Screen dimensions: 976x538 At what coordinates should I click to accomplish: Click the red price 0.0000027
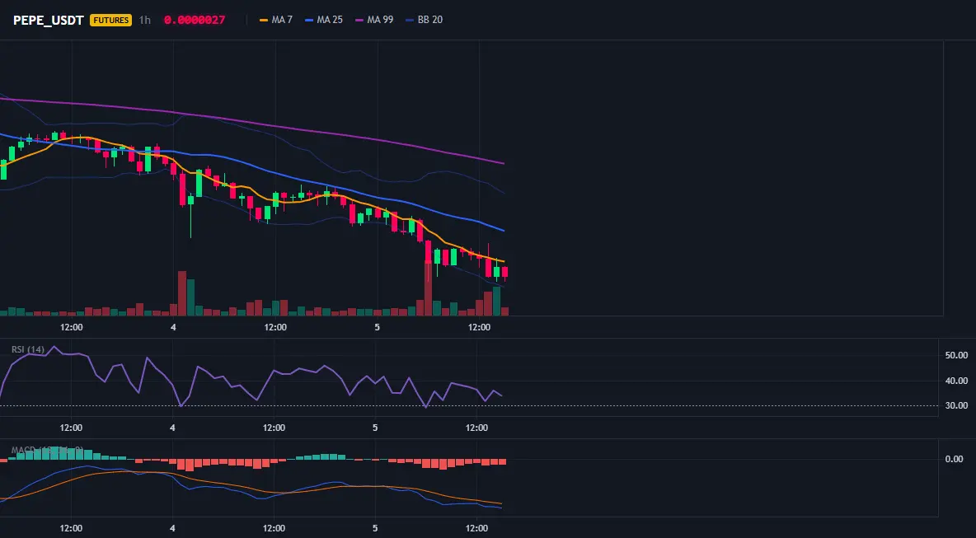coord(195,20)
